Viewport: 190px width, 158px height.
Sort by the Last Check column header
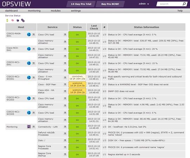(x=94, y=27)
